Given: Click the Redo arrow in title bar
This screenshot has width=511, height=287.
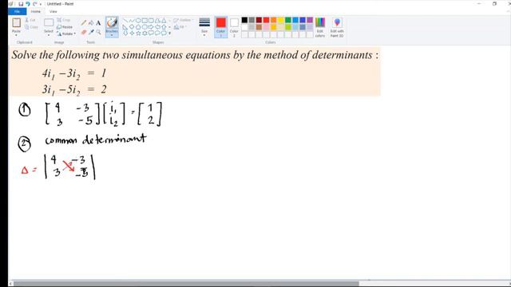Looking at the screenshot, I should 34,4.
